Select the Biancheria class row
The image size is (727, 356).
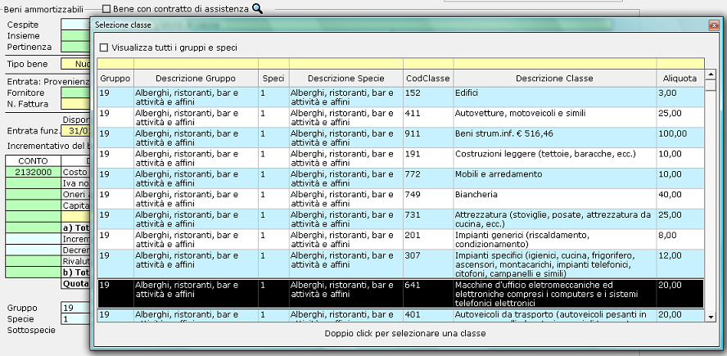click(400, 199)
